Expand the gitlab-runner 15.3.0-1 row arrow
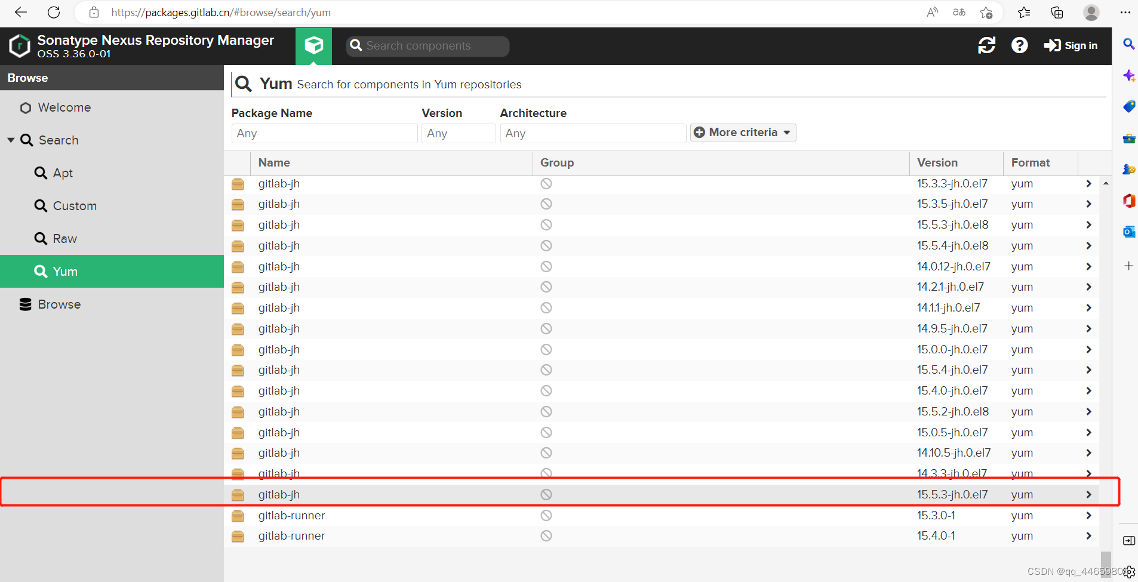The height and width of the screenshot is (582, 1138). [x=1088, y=516]
